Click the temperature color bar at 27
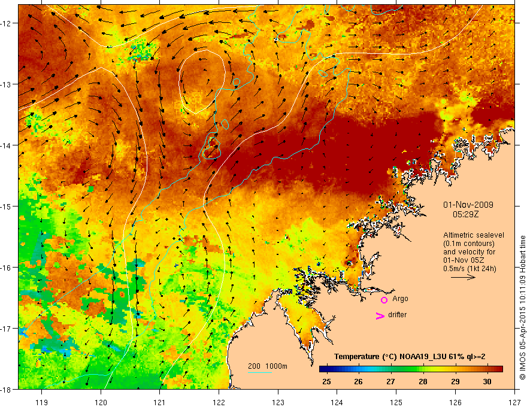Image resolution: width=527 pixels, height=407 pixels. 391,369
